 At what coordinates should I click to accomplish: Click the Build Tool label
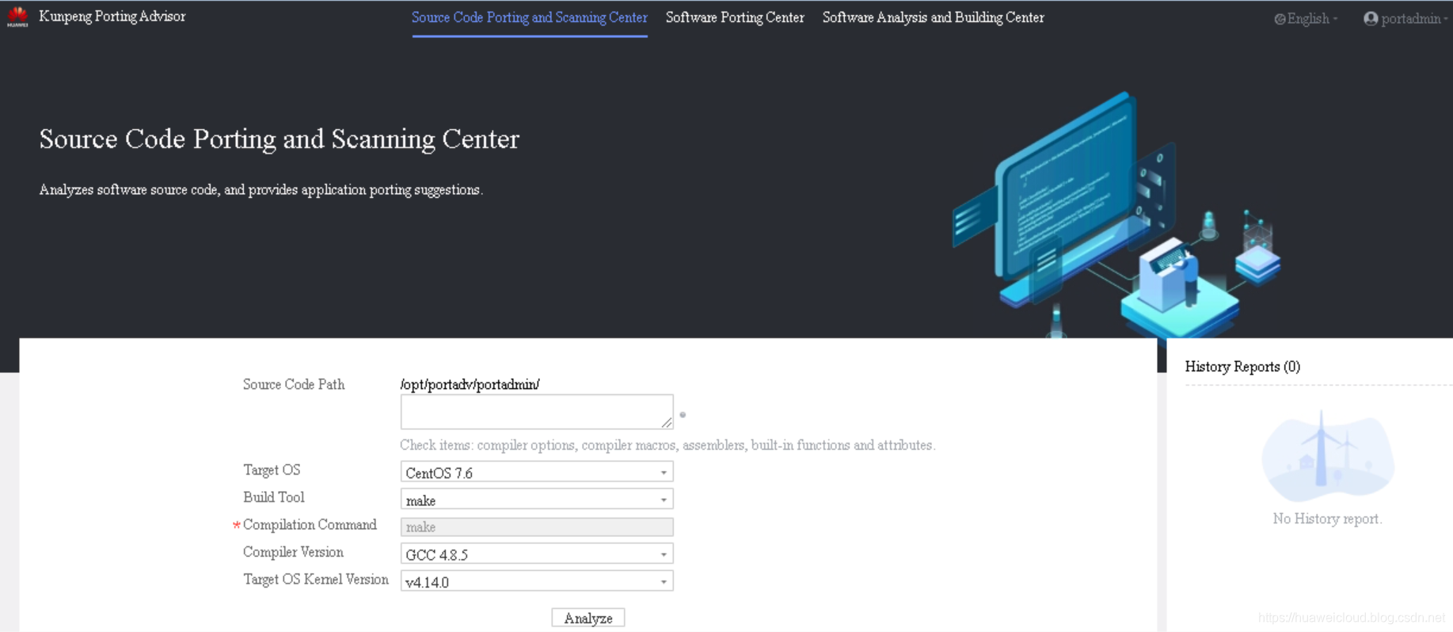pos(274,497)
